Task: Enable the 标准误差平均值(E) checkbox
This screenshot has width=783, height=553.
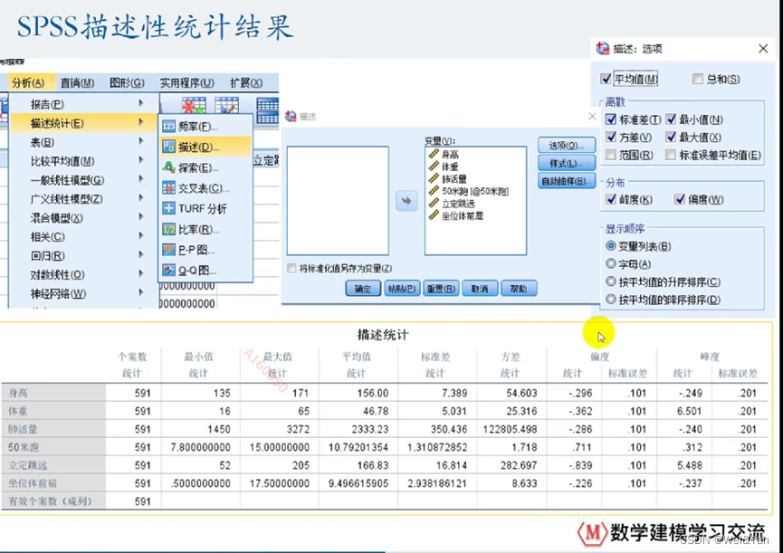Action: point(671,155)
